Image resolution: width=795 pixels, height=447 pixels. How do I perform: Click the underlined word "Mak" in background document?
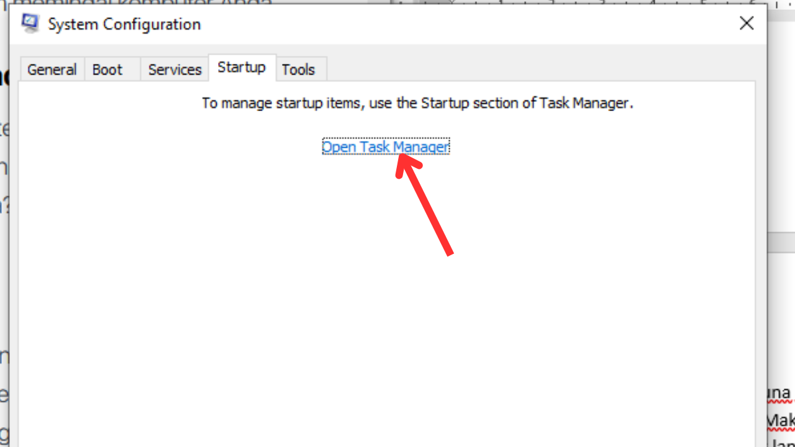coord(781,422)
